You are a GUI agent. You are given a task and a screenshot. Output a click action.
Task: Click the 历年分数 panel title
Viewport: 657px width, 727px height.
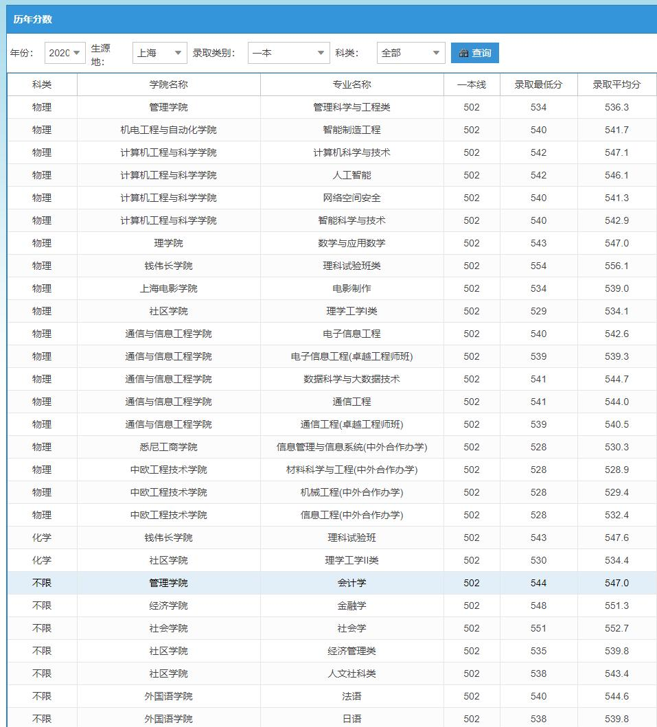tap(33, 19)
